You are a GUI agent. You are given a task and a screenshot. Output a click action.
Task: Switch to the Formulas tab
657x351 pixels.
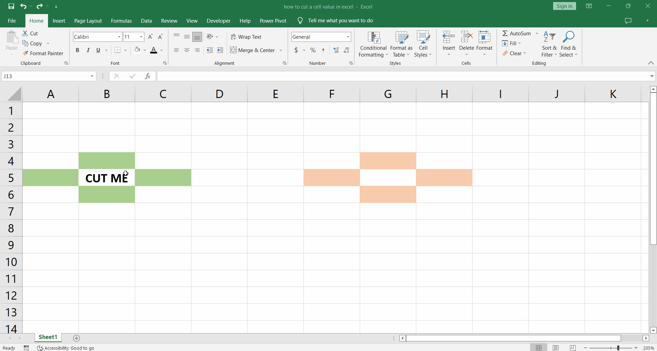[121, 21]
